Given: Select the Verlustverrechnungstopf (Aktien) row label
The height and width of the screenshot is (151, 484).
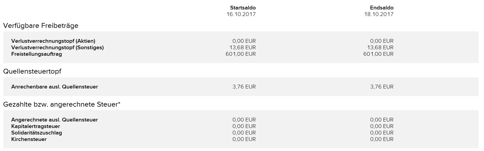Looking at the screenshot, I should click(x=53, y=41).
